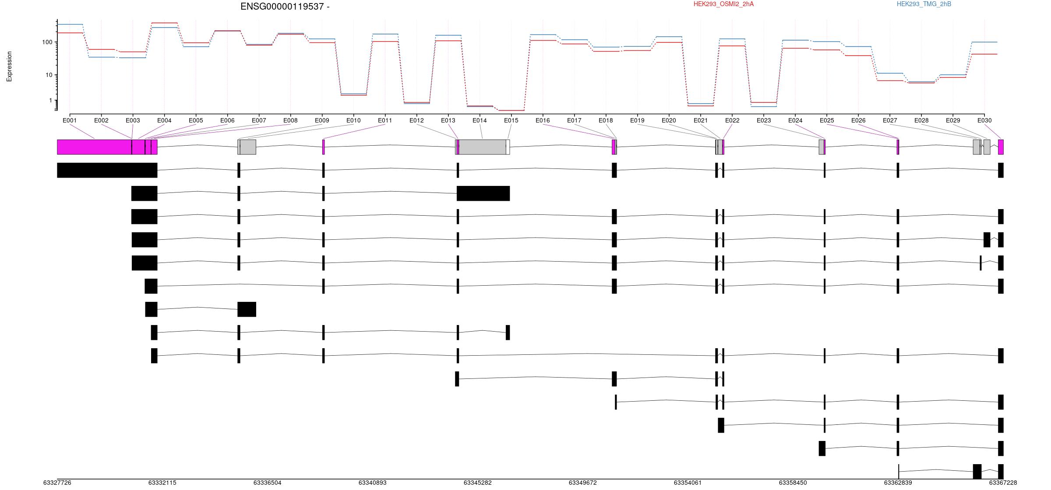1051x490 pixels.
Task: Click exon label E005
Action: point(196,120)
